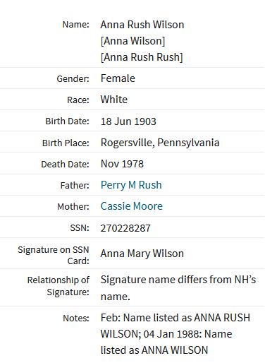This screenshot has width=265, height=363.
Task: Click the name Anna Rush Wilson
Action: tap(142, 25)
